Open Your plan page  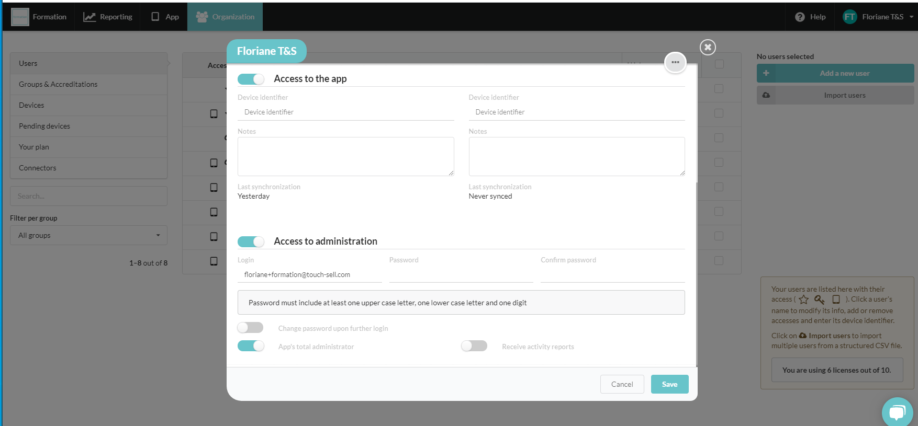89,147
